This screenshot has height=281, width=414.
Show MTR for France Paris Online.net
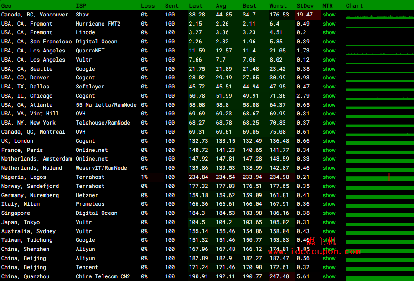[329, 150]
